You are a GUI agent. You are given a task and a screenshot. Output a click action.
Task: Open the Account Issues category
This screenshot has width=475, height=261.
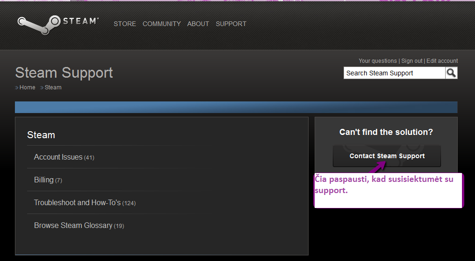(x=64, y=157)
